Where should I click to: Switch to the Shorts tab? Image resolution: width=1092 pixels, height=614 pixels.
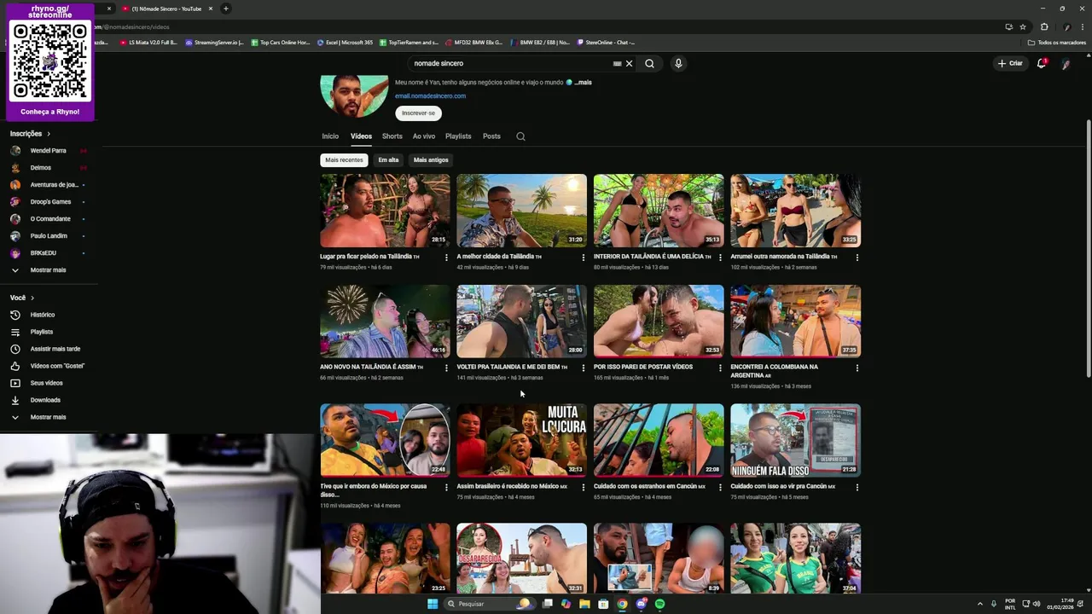pos(392,136)
